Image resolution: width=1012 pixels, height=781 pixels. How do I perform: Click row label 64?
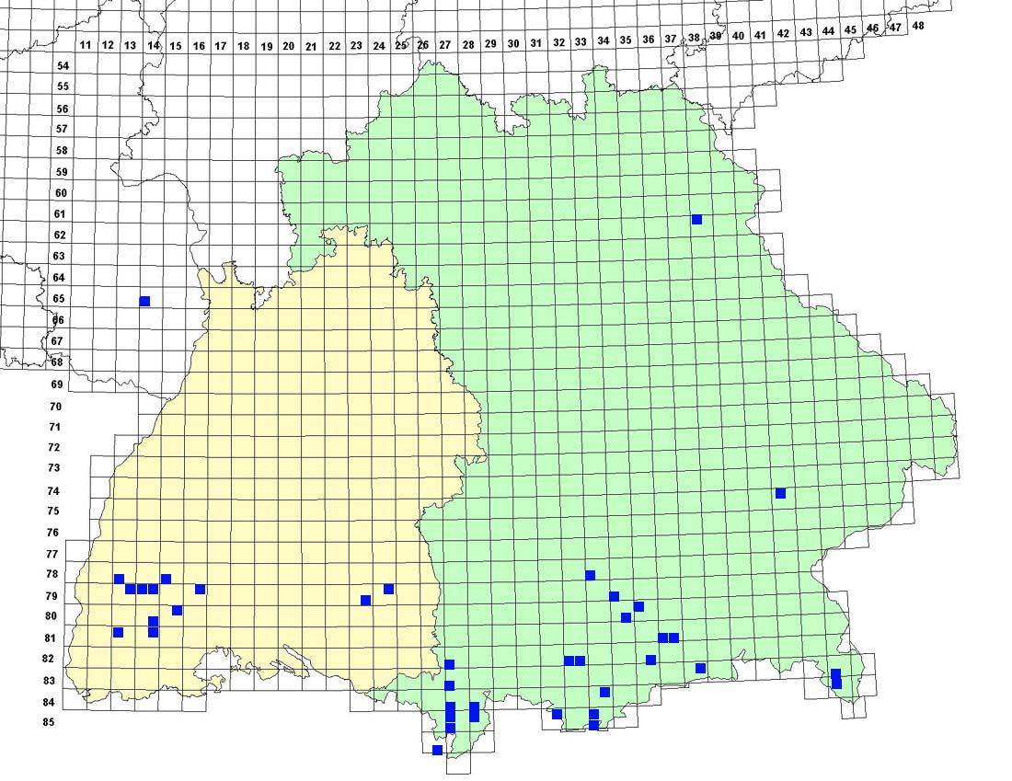click(x=59, y=278)
